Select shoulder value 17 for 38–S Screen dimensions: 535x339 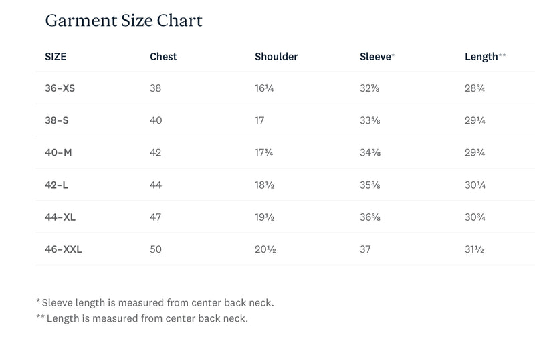(x=259, y=120)
